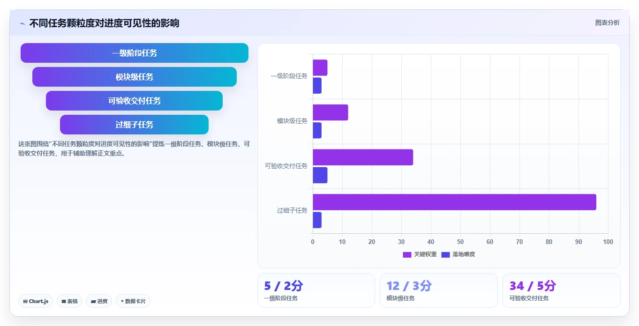Click the blue 落地难度 bar for 过细子任务
639x326 pixels.
(317, 220)
